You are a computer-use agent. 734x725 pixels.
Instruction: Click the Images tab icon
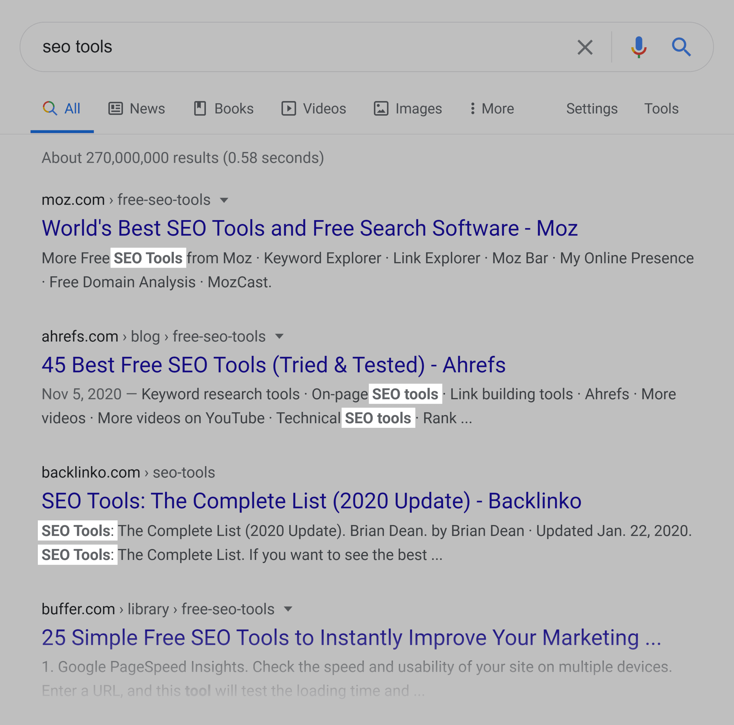382,108
